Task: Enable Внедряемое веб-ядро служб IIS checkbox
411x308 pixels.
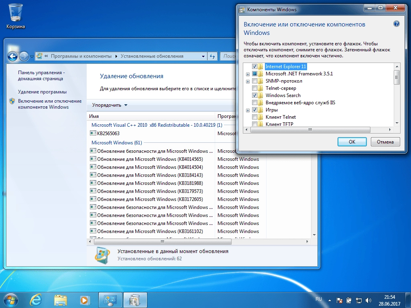Action: 254,102
